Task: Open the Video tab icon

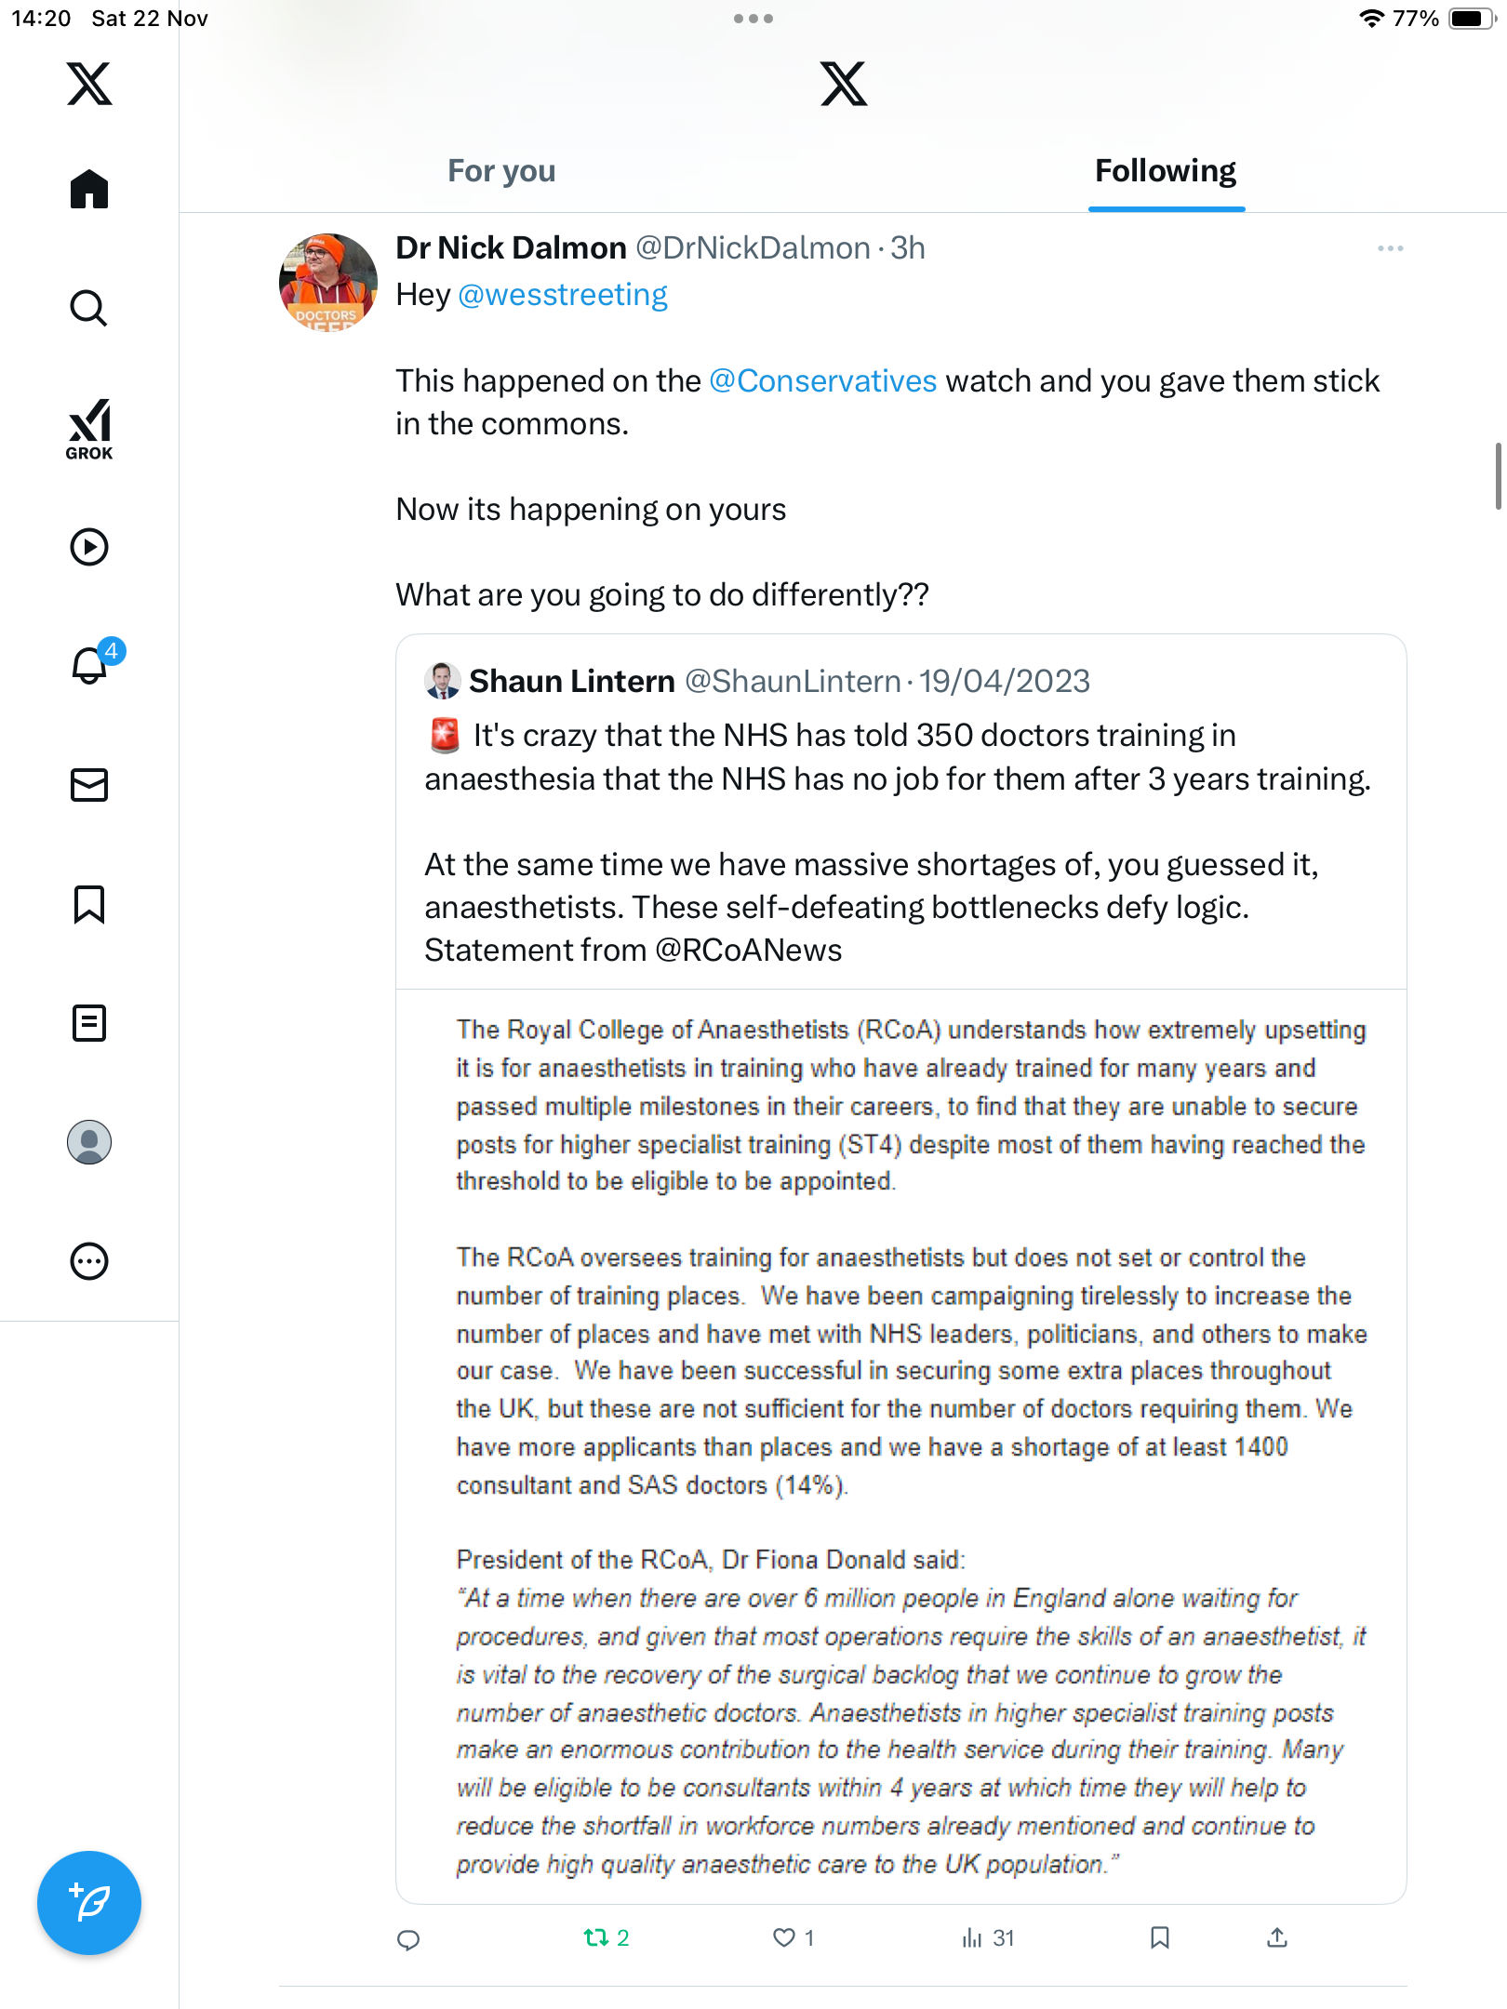Action: click(89, 547)
